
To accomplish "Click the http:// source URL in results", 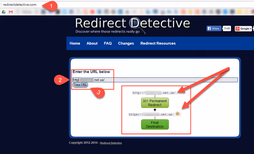I will [154, 93].
